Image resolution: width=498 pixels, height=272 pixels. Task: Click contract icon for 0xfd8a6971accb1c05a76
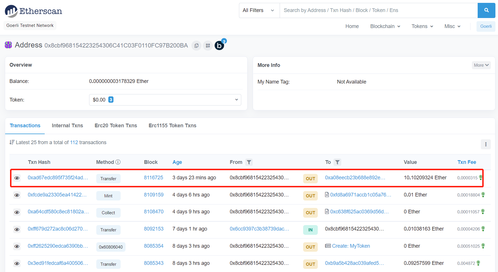point(327,194)
